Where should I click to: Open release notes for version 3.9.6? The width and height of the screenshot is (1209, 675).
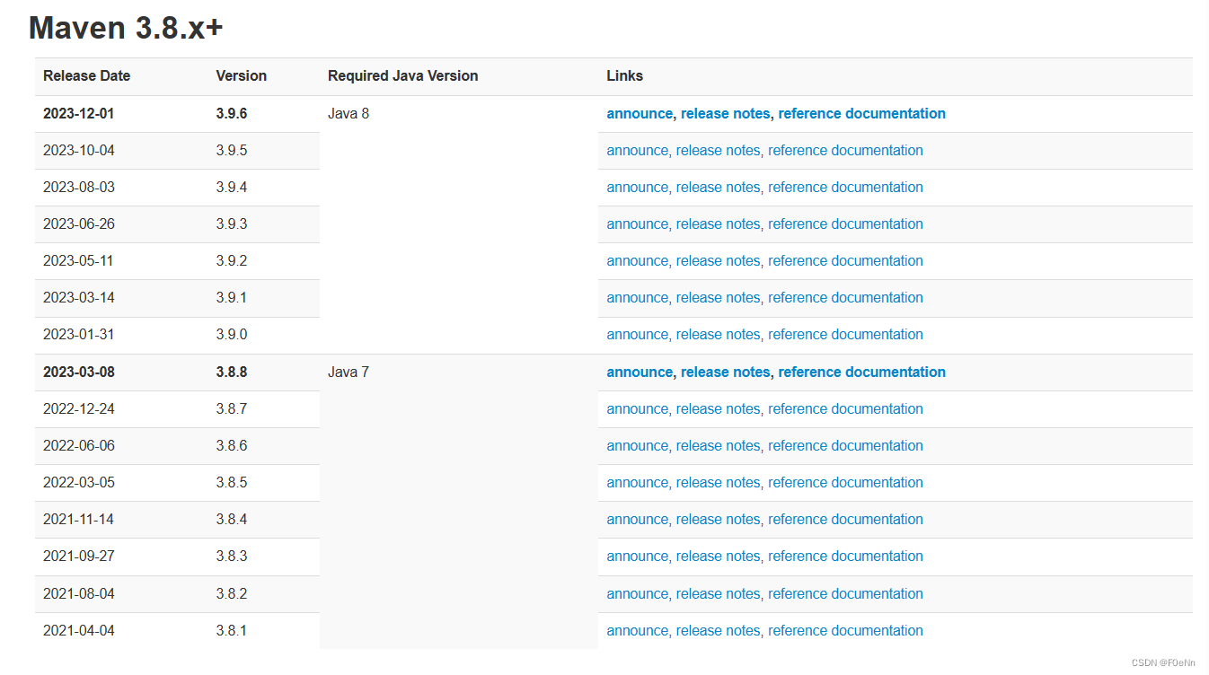[x=725, y=113]
